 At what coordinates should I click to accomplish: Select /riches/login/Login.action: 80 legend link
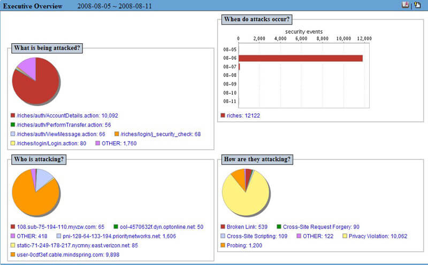click(51, 143)
